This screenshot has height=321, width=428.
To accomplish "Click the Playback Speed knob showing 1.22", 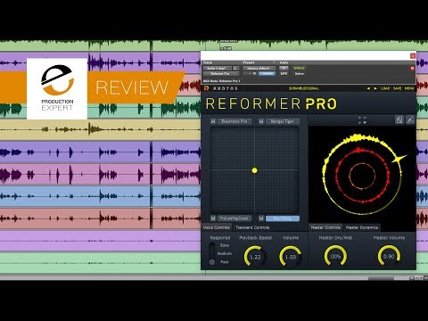I will pyautogui.click(x=255, y=257).
